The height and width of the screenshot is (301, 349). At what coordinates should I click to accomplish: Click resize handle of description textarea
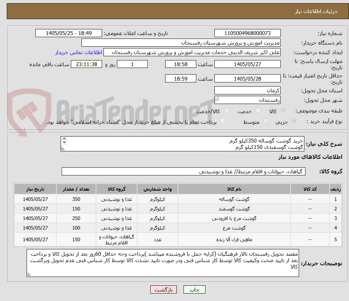pos(63,149)
